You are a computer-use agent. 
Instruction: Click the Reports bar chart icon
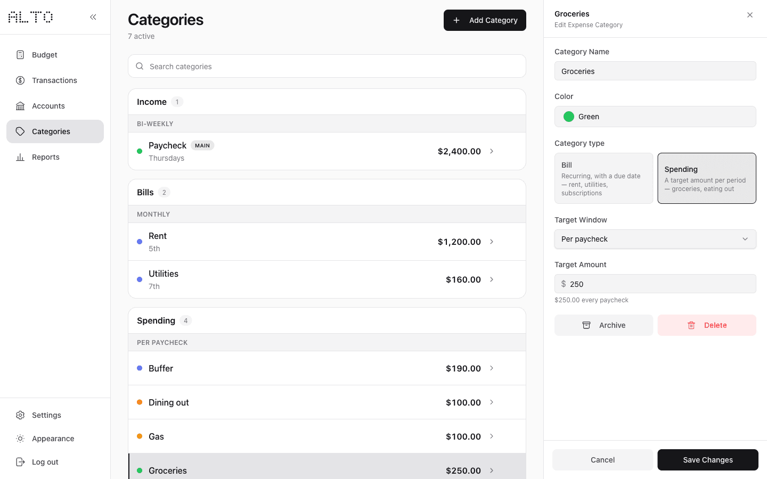[20, 157]
